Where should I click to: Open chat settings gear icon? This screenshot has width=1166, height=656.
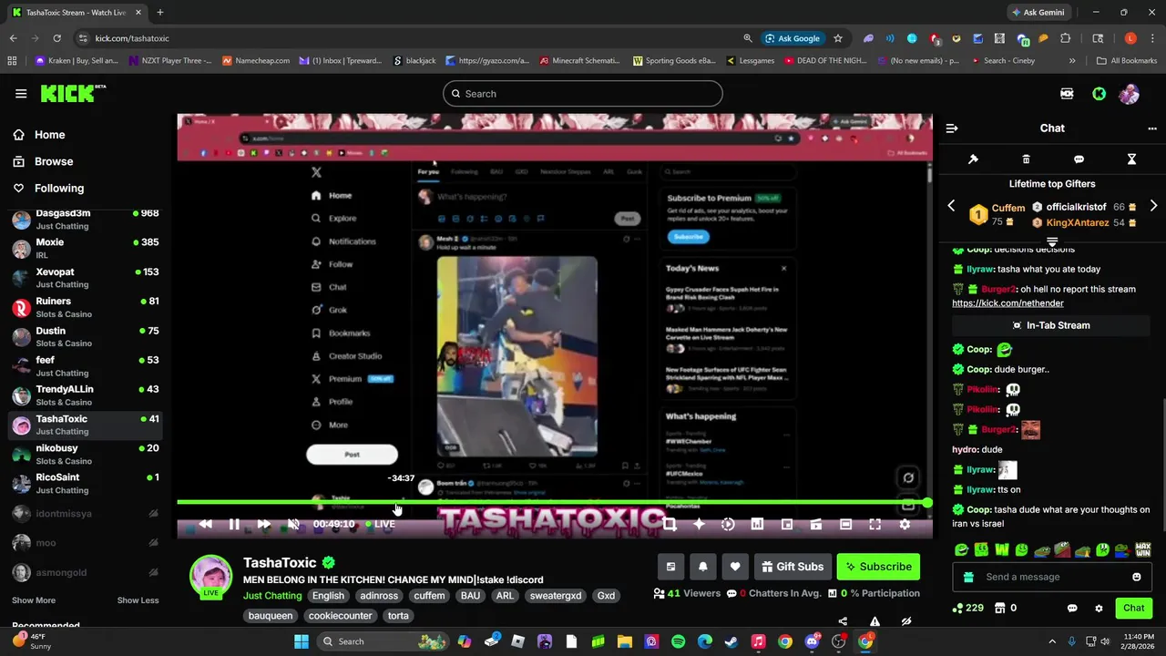click(x=1099, y=608)
